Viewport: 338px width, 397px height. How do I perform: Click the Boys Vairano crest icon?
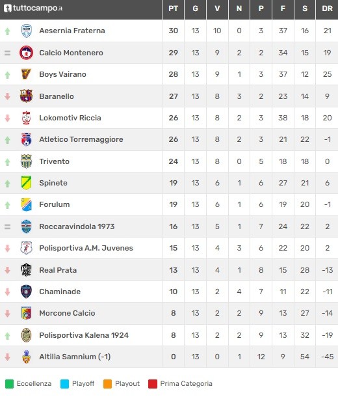click(26, 74)
